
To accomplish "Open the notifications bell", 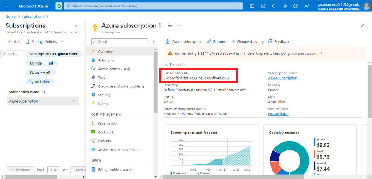I will point(274,6).
